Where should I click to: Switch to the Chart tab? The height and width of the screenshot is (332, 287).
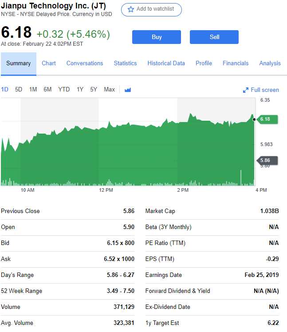click(x=49, y=63)
